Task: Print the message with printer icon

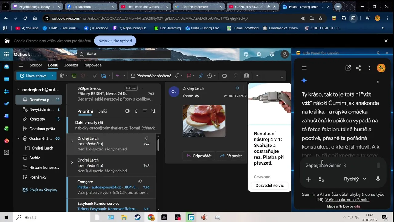Action: coord(224,76)
